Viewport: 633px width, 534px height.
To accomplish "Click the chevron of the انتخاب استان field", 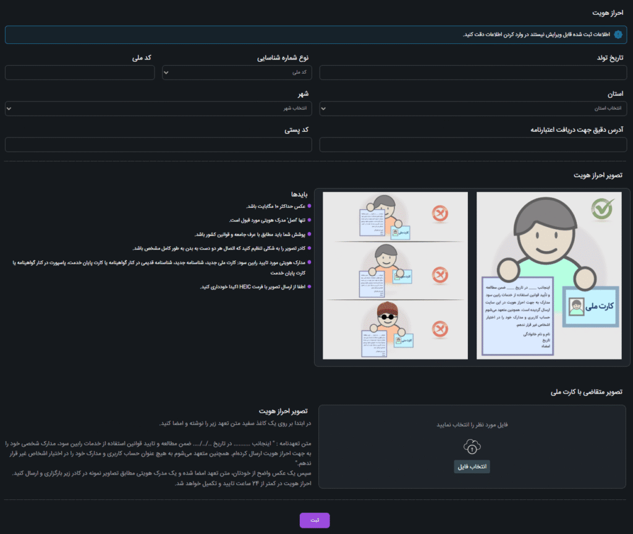I will click(323, 109).
